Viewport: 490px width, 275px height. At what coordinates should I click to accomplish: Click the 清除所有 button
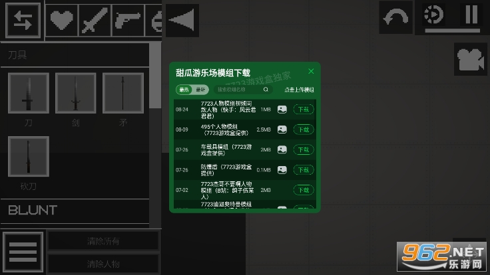pos(103,241)
